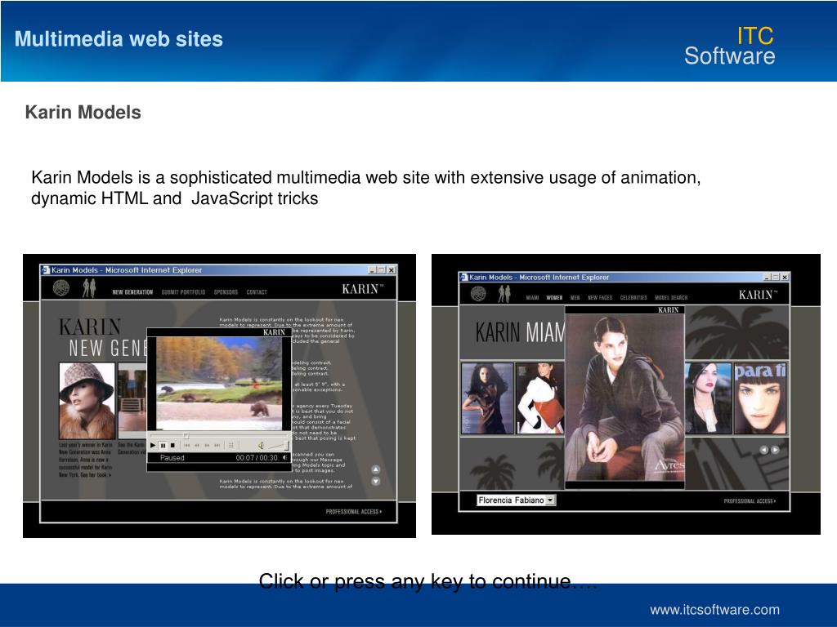Open the Model Search menu item
The height and width of the screenshot is (627, 837).
(671, 297)
